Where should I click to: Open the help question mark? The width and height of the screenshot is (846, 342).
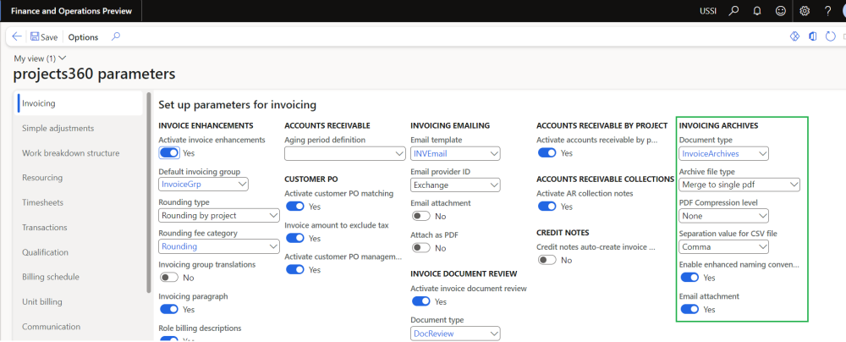827,11
